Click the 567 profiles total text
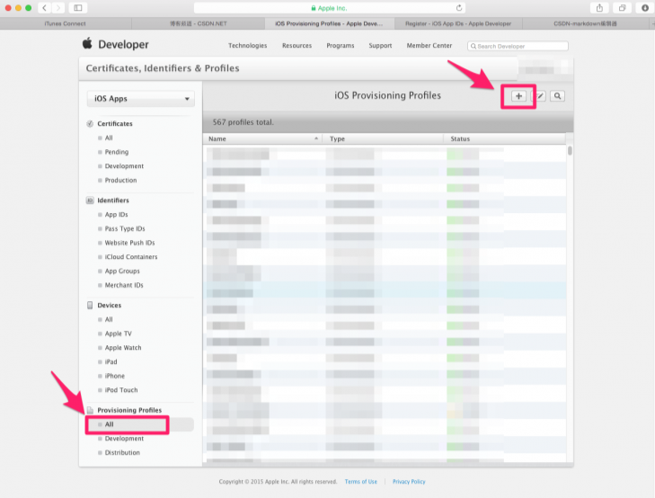Viewport: 655px width, 498px height. pos(243,122)
